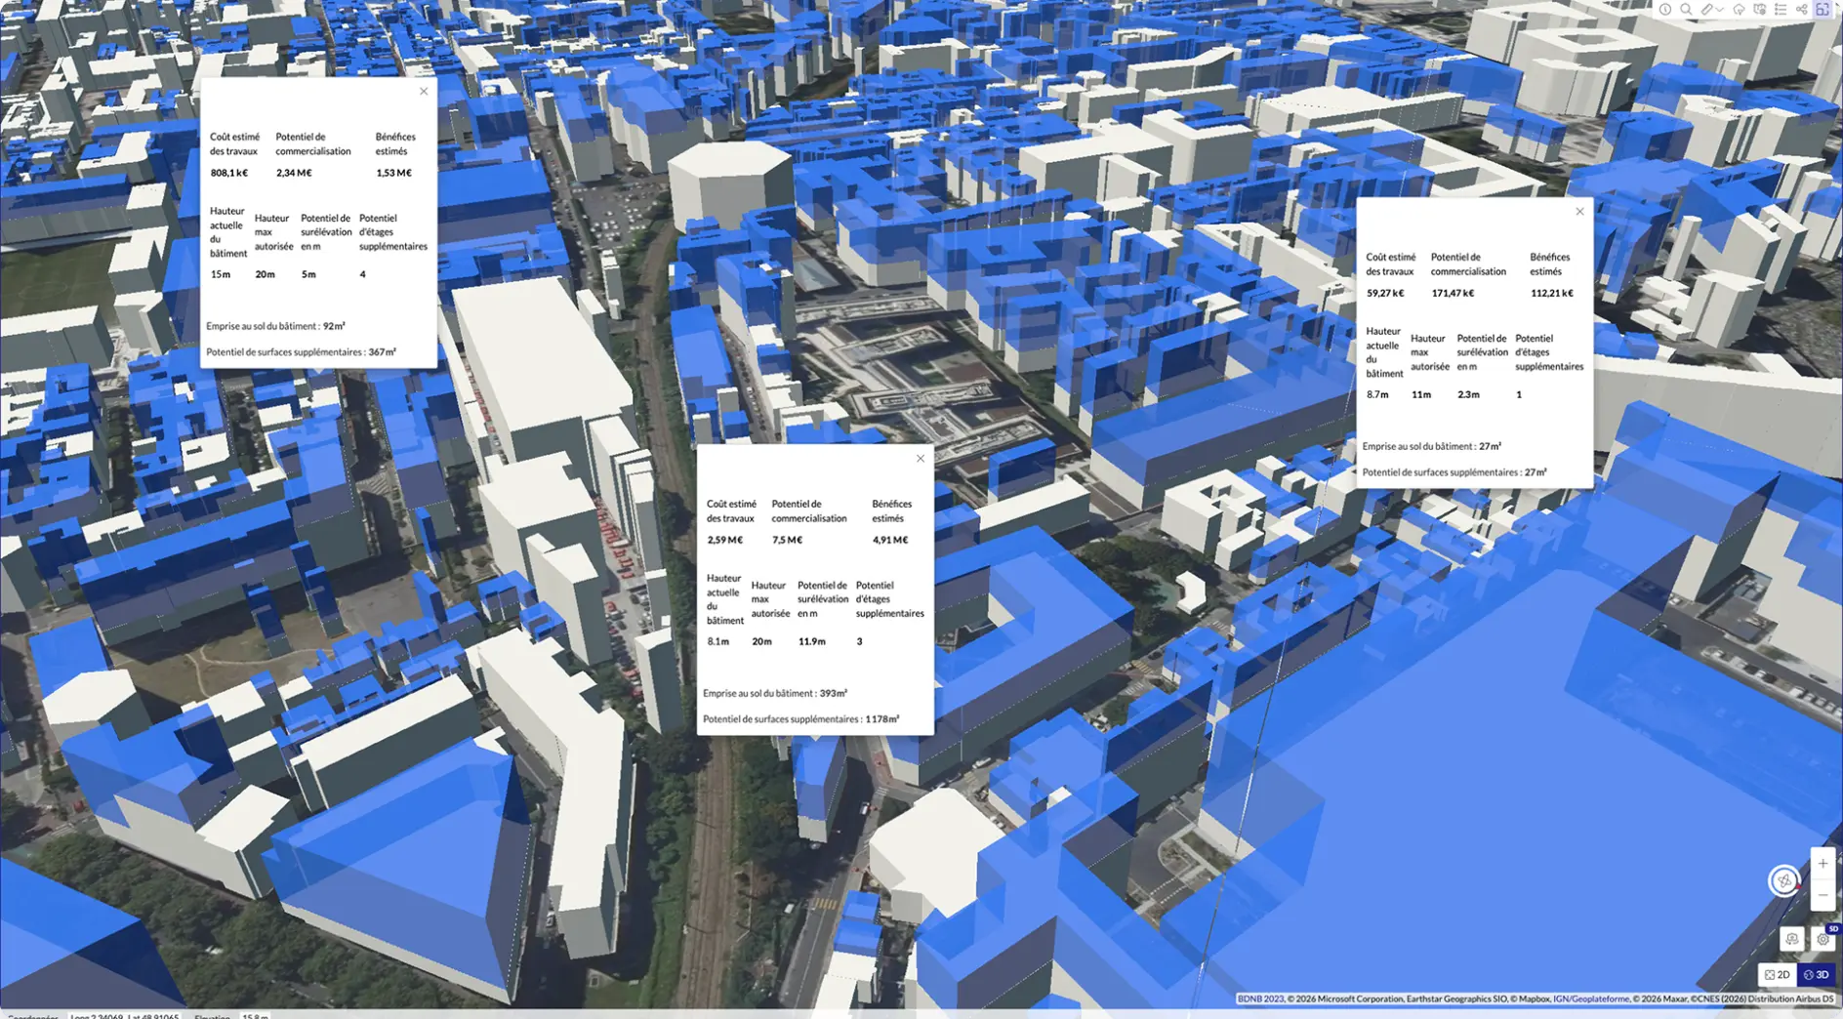Select the ruler measurement tool

(1707, 9)
